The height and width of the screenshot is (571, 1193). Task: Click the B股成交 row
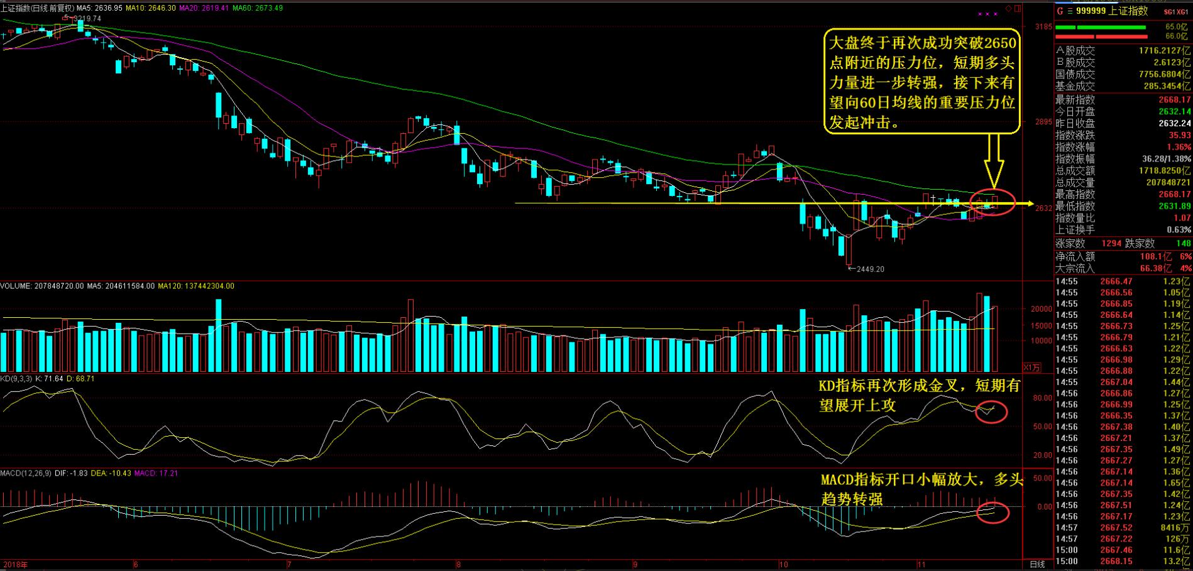(x=1123, y=62)
